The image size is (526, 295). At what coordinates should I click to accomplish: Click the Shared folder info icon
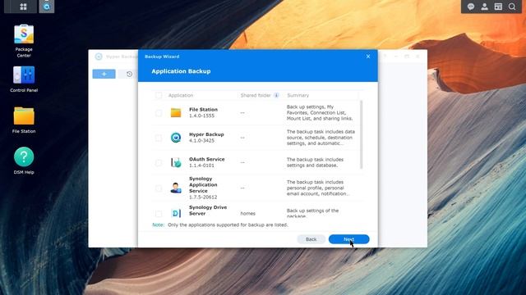pos(276,95)
